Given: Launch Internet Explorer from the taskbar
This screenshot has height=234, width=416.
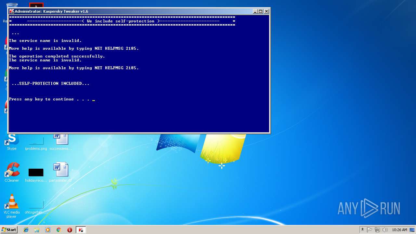Looking at the screenshot, I should [x=26, y=230].
